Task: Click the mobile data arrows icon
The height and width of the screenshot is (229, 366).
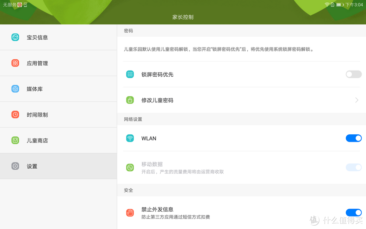Action: pyautogui.click(x=130, y=167)
